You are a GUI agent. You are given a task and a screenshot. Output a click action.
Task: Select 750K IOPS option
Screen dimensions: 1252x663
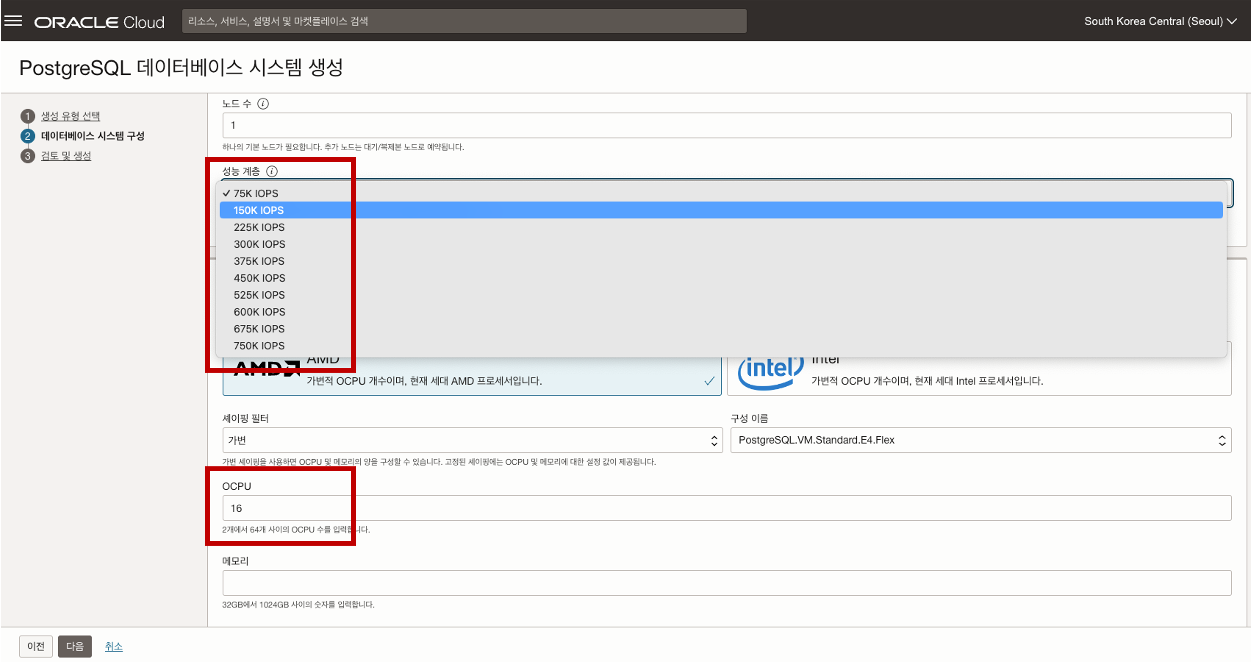721,346
